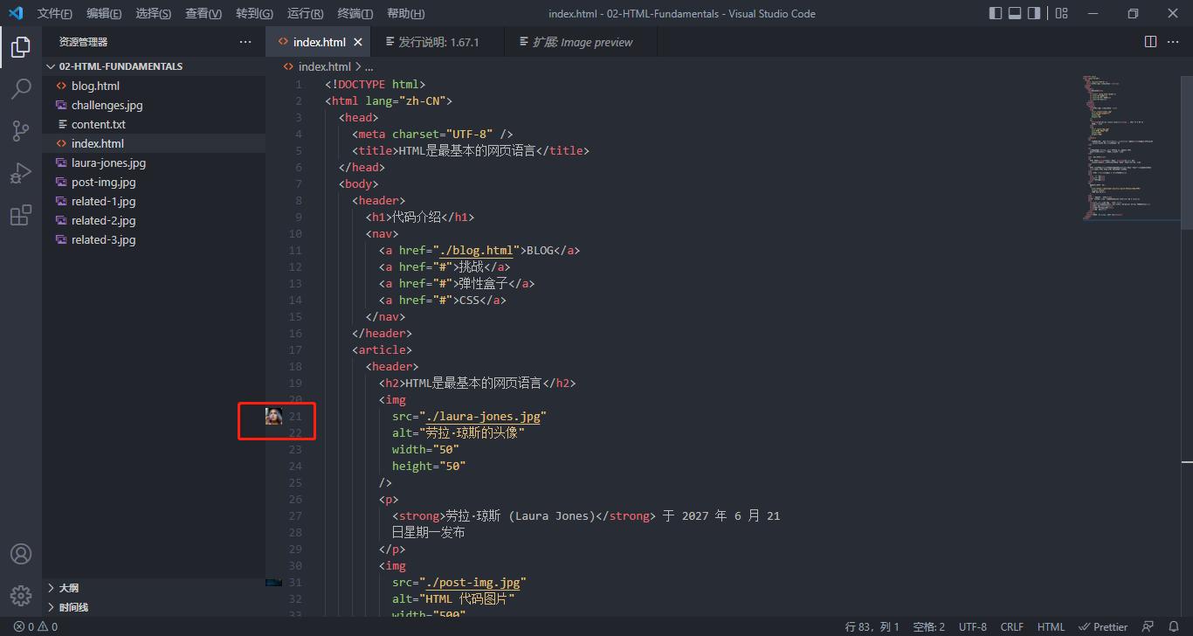Open the 终端 menu
Image resolution: width=1193 pixels, height=636 pixels.
(x=353, y=13)
